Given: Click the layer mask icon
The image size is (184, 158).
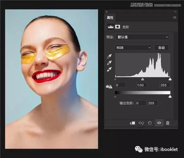Looking at the screenshot, I should tap(117, 27).
